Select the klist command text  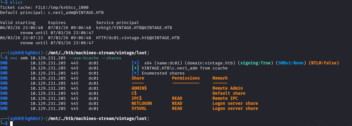(16, 3)
